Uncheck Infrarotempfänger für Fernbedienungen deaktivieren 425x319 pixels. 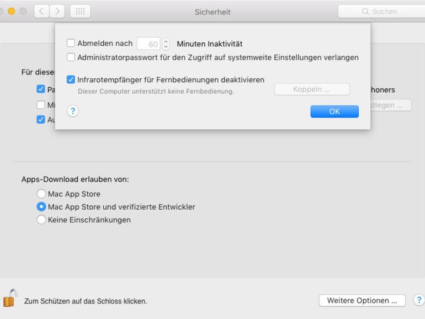(x=71, y=79)
